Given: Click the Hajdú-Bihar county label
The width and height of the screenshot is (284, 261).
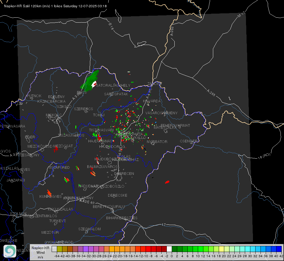Looking at the screenshot, I should pos(73,183).
